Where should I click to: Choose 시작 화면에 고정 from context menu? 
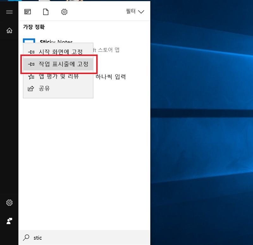coord(60,52)
